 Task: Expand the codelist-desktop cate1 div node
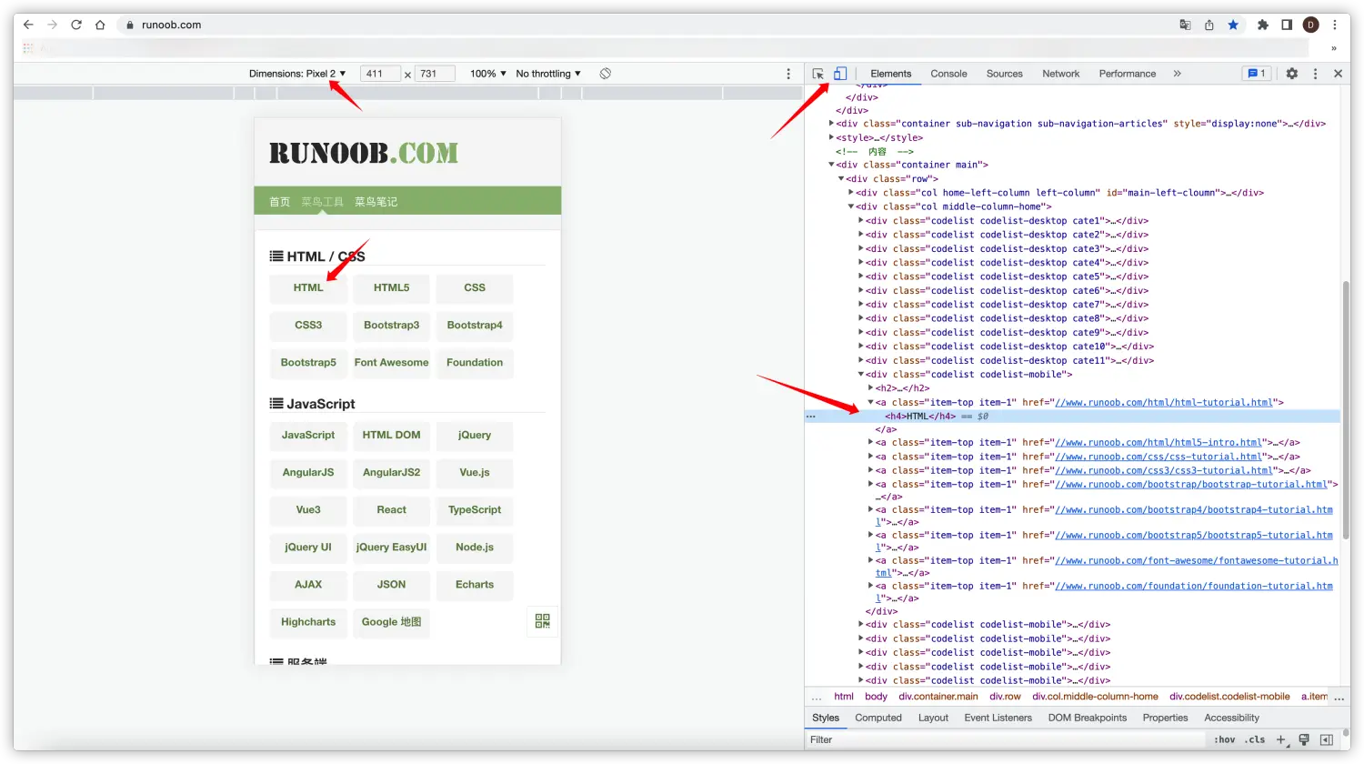[861, 221]
